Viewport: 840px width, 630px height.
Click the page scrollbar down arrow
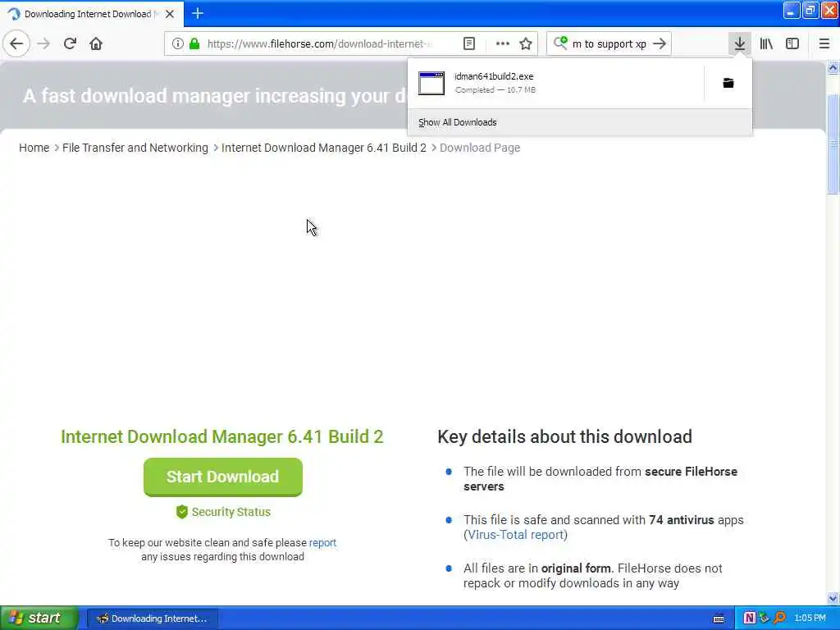[x=833, y=598]
